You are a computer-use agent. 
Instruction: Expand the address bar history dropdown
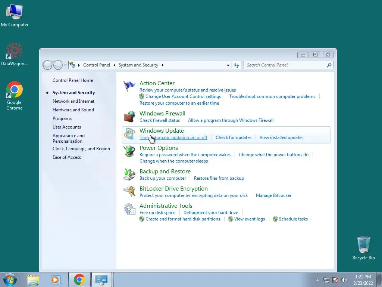[x=228, y=65]
